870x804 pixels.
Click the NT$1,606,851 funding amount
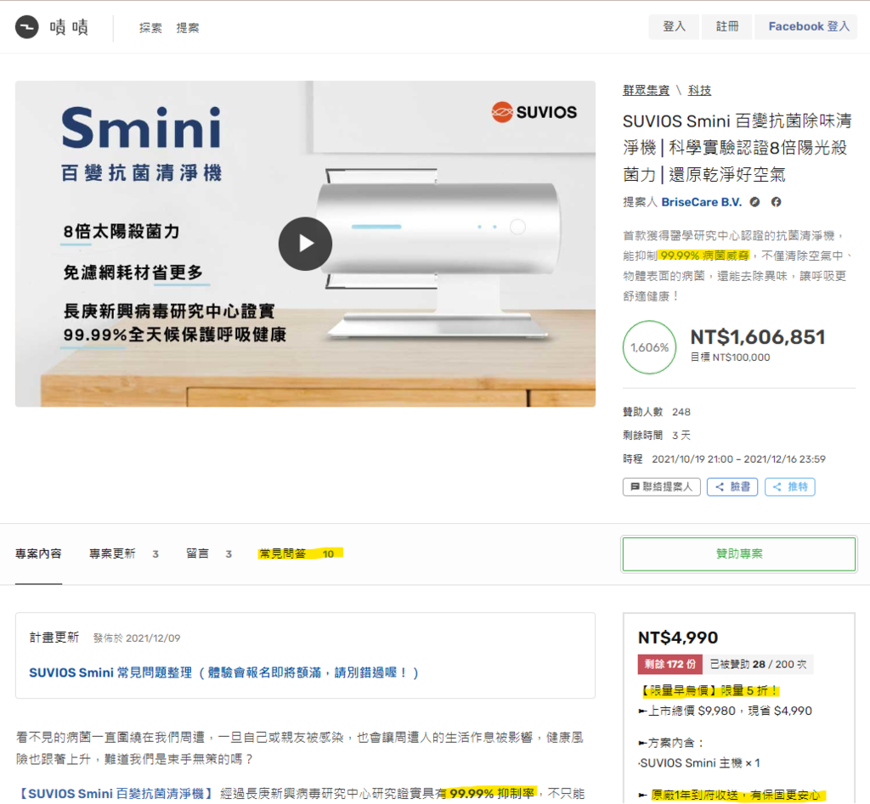[x=758, y=337]
